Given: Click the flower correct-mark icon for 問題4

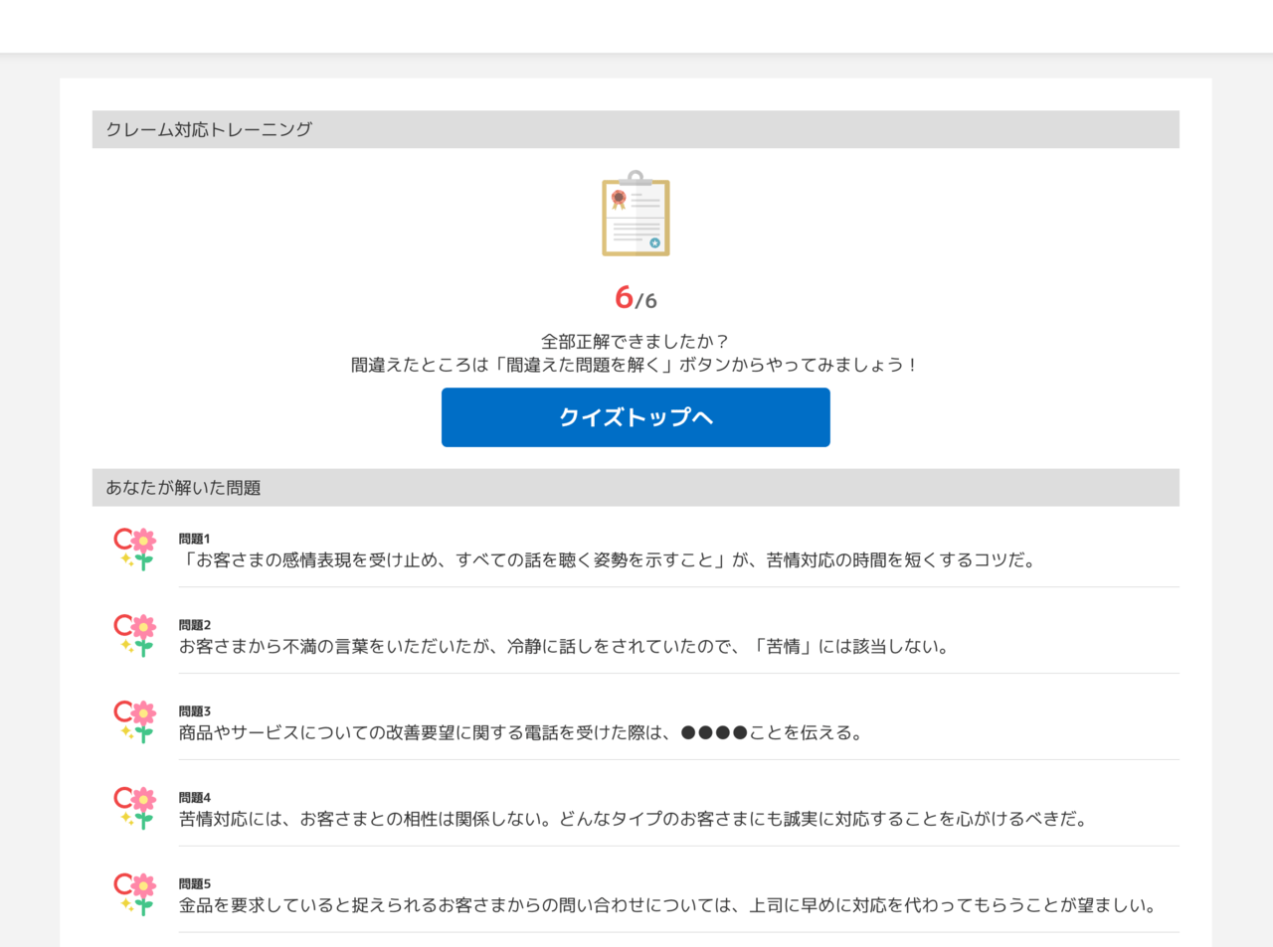Looking at the screenshot, I should [x=135, y=808].
